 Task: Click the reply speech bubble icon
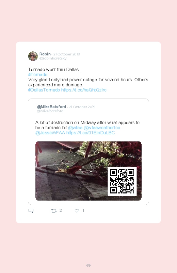pos(31,211)
